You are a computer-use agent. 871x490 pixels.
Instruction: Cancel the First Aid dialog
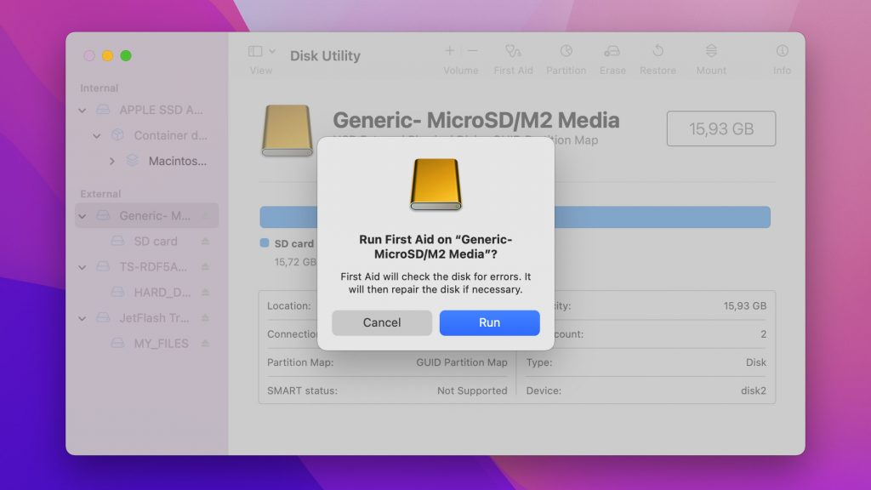(381, 322)
